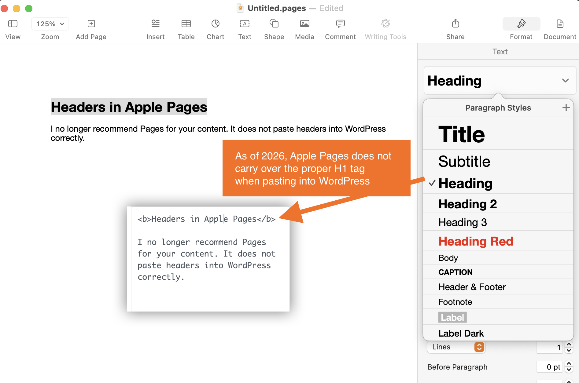Toggle the Format inspector
This screenshot has width=579, height=383.
tap(521, 24)
